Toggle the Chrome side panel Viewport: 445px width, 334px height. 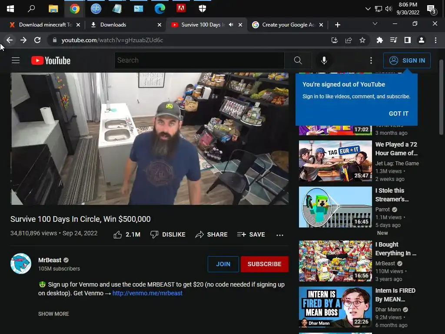408,40
